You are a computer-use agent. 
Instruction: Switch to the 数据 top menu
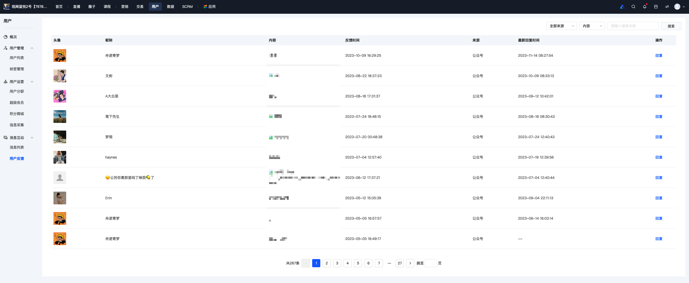click(x=171, y=7)
